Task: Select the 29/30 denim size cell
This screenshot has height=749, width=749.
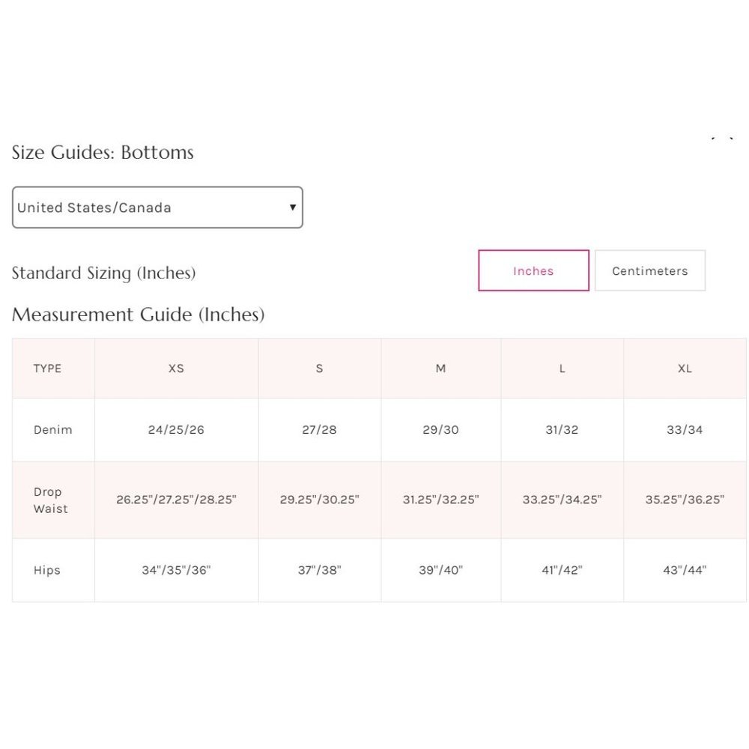Action: click(x=440, y=430)
